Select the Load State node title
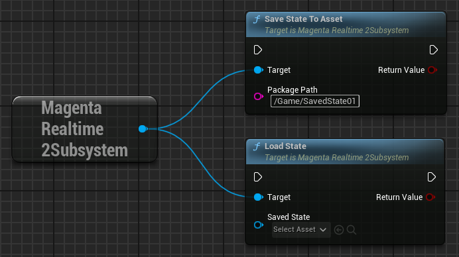The image size is (459, 257). pyautogui.click(x=285, y=146)
